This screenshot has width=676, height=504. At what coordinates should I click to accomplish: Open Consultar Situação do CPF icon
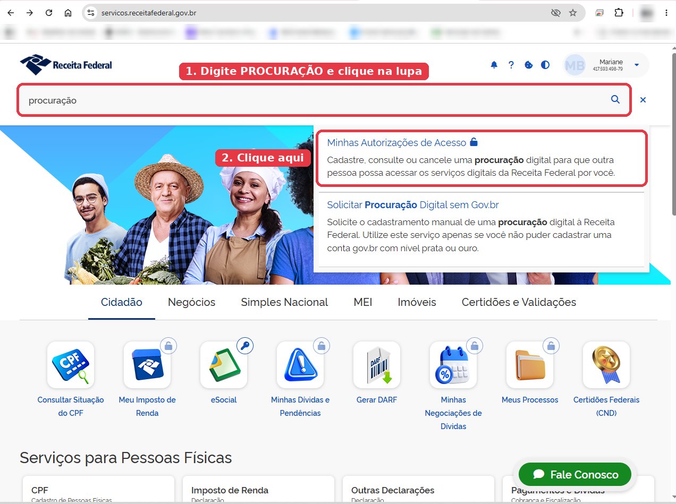[x=71, y=365]
